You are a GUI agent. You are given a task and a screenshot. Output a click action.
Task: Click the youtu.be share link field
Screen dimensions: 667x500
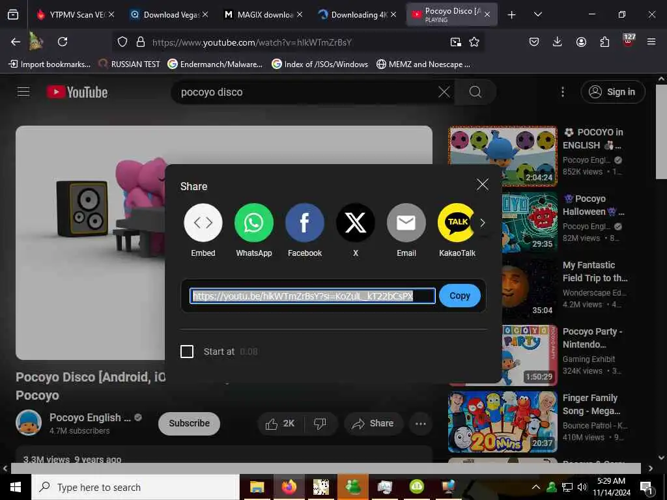[313, 296]
